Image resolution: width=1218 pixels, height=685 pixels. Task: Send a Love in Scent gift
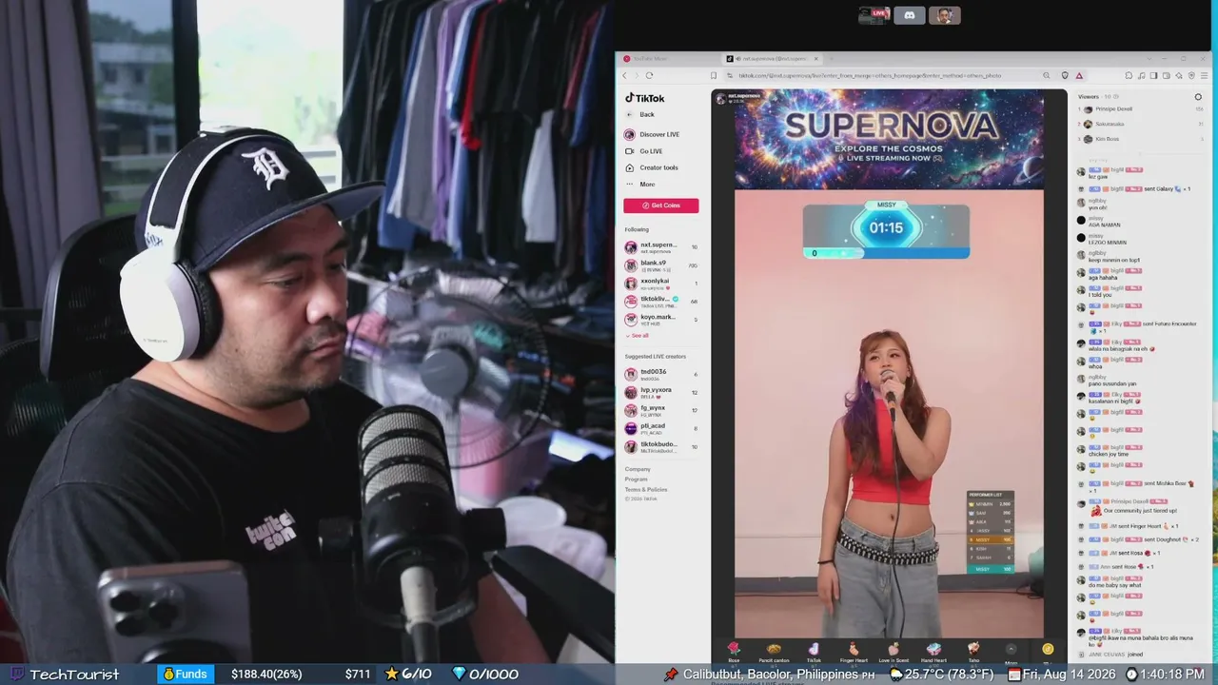point(894,651)
